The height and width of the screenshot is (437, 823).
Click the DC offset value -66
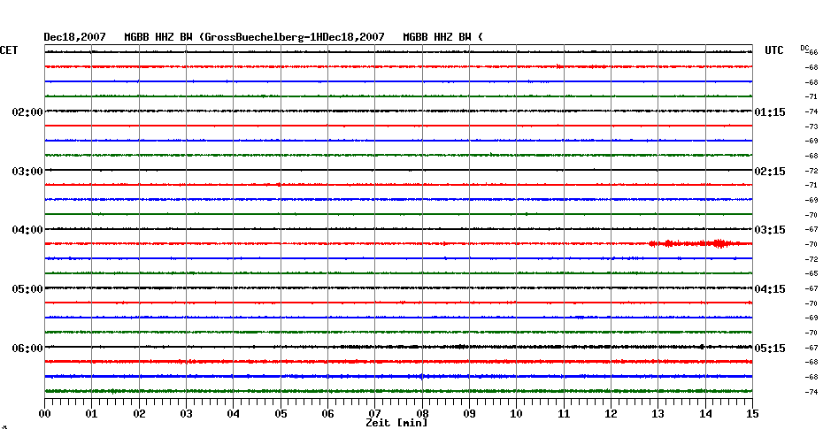(x=812, y=52)
